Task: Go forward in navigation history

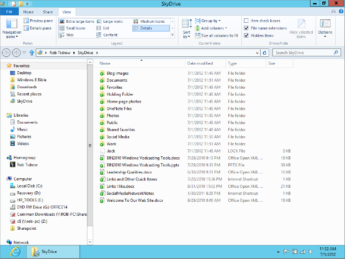Action: 16,53
